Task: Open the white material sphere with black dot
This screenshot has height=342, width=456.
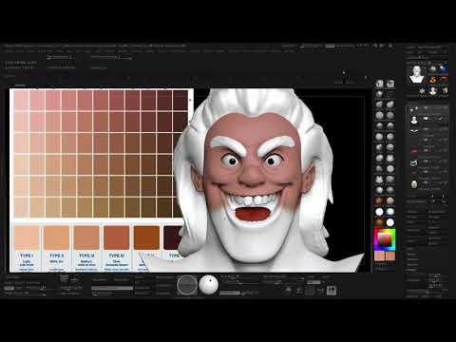Action: (209, 285)
